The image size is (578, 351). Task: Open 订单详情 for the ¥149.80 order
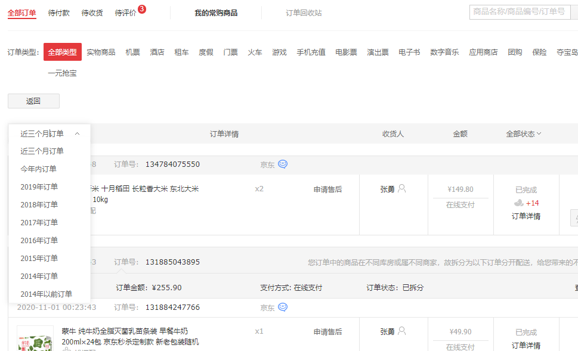(x=526, y=216)
